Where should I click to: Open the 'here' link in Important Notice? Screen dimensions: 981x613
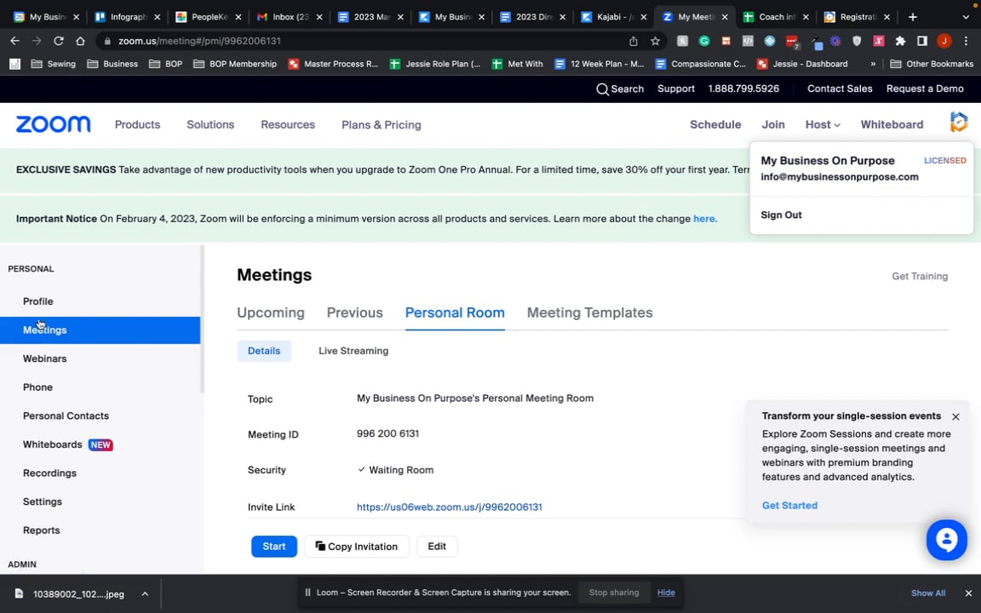point(704,218)
